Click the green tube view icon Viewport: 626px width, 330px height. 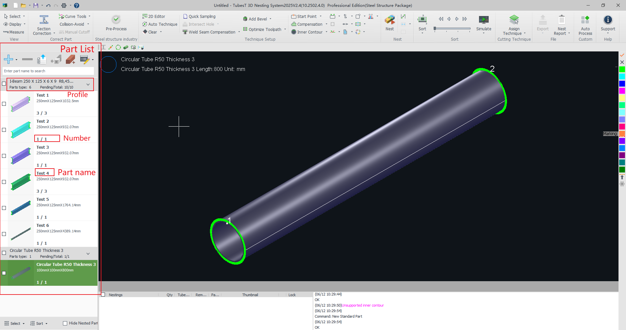(x=126, y=47)
